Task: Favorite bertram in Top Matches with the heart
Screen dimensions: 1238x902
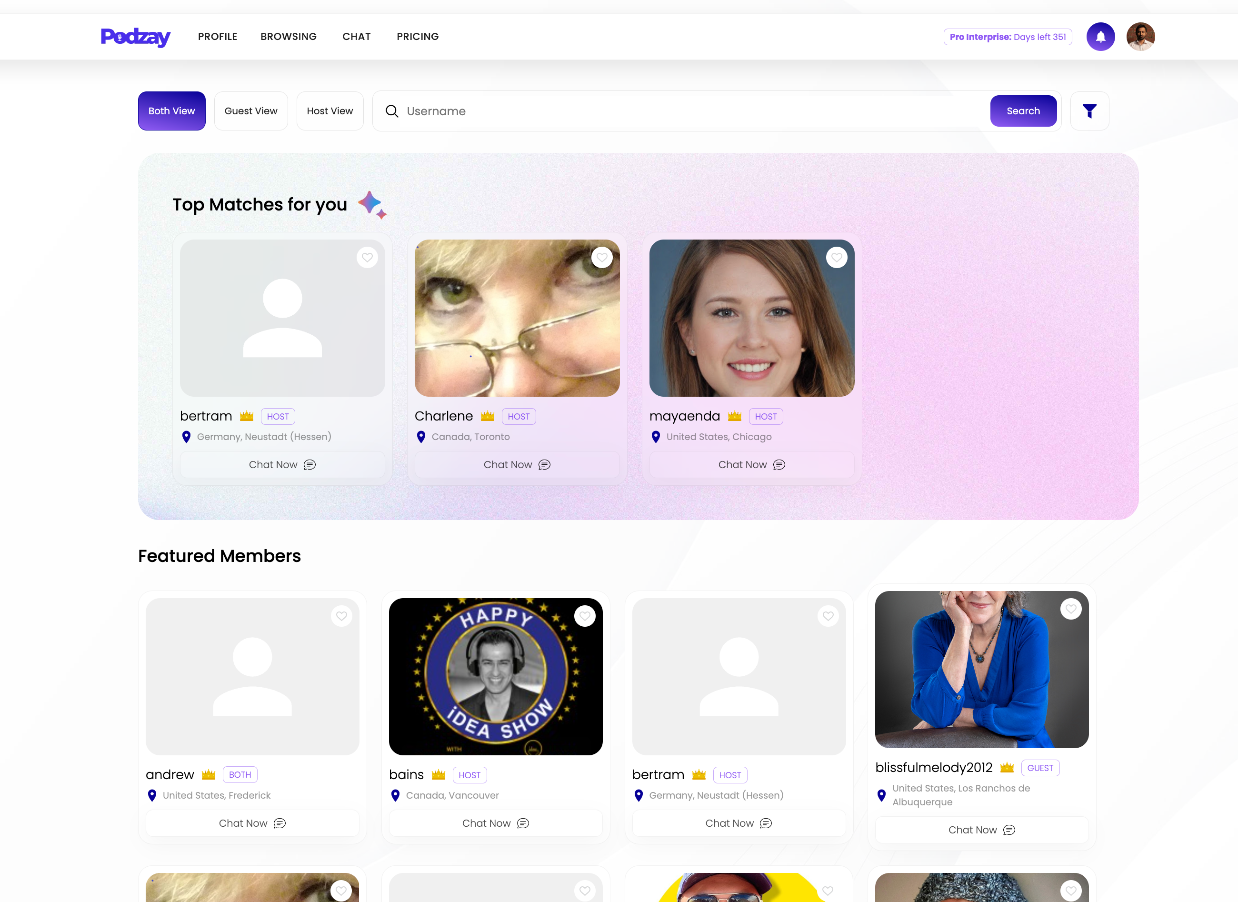Action: click(367, 257)
